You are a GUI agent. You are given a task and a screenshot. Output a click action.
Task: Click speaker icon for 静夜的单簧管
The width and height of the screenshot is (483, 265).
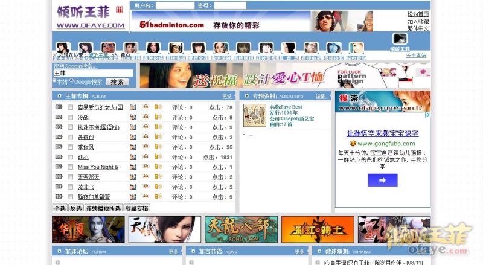click(158, 197)
